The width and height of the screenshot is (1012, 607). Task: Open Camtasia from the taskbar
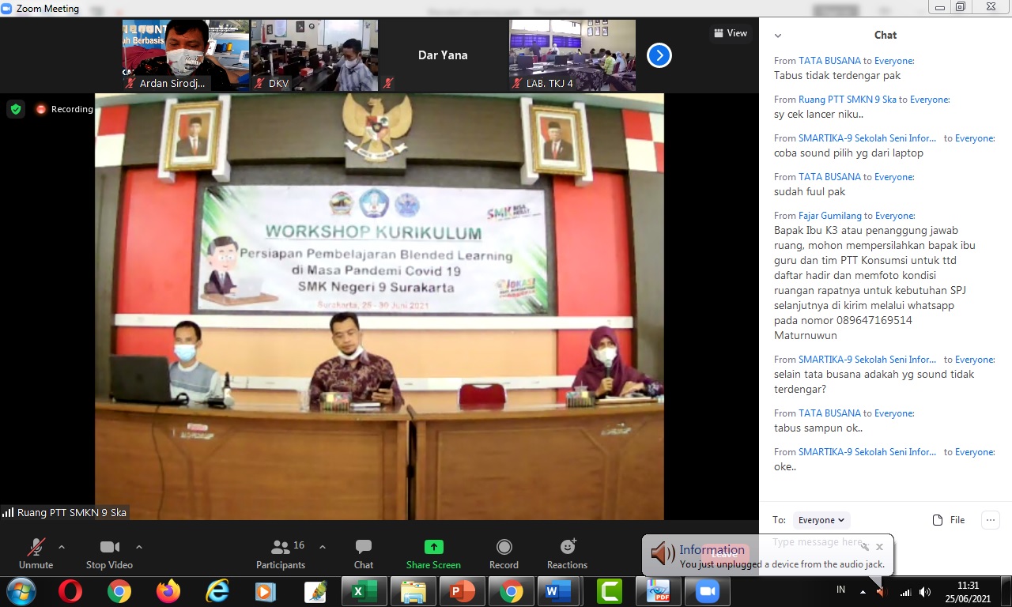point(610,591)
